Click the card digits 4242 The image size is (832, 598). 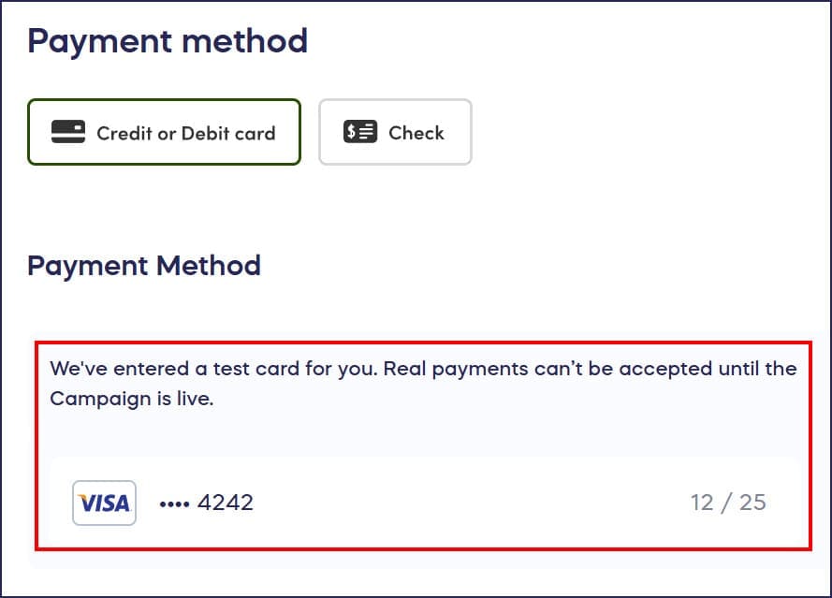click(226, 503)
